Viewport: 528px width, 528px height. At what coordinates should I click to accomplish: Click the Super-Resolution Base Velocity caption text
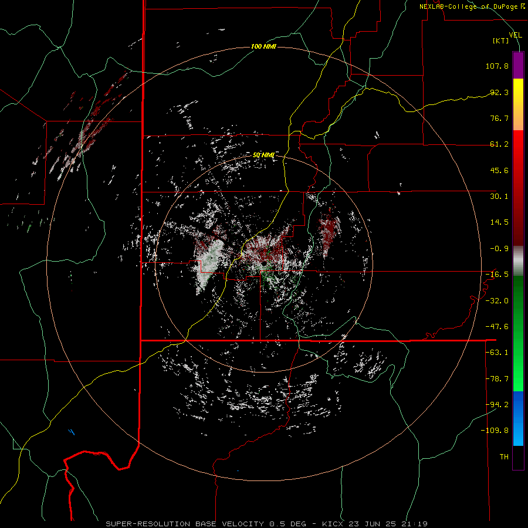(x=266, y=524)
